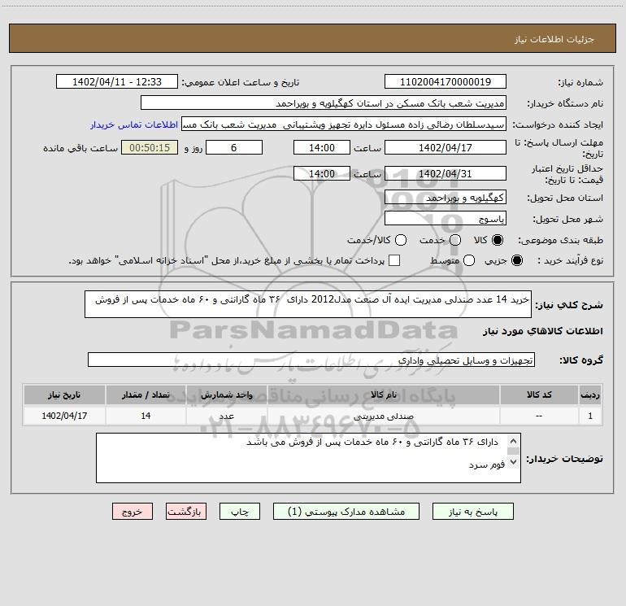Click the scroll down arrow in توضیحات خریدار

514,462
